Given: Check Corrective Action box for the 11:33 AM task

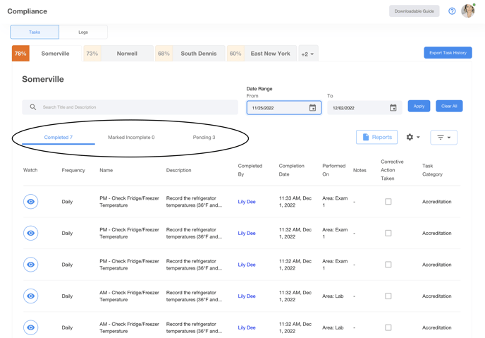Looking at the screenshot, I should (388, 202).
